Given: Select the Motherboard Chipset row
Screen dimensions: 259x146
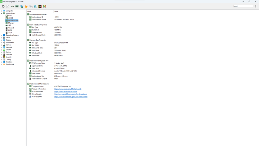Looking at the screenshot, I should (x=43, y=79).
